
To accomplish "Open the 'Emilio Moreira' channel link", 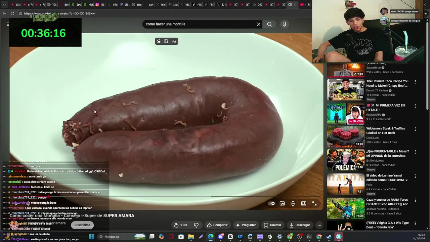I will (x=376, y=161).
